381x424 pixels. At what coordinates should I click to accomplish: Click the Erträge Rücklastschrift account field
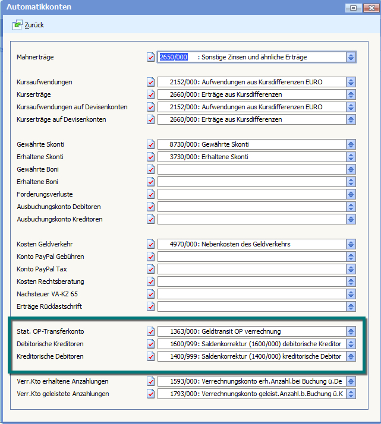click(251, 306)
